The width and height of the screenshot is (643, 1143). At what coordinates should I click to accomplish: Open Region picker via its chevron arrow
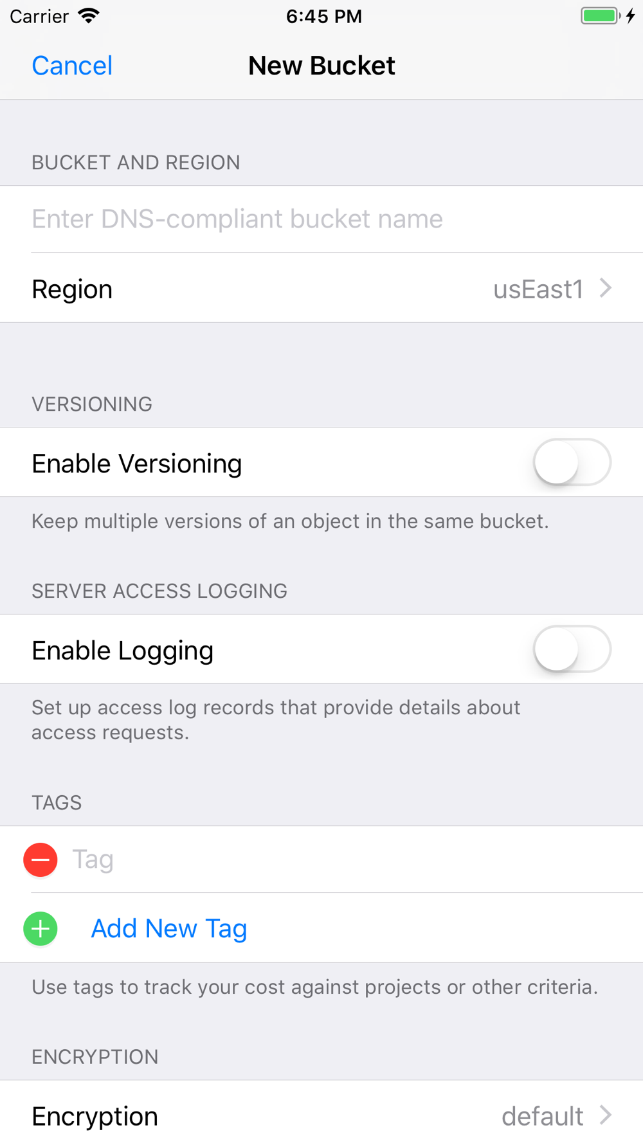tap(605, 288)
